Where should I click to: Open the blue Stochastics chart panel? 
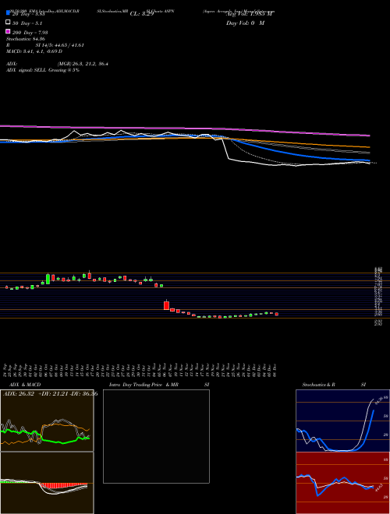342,421
